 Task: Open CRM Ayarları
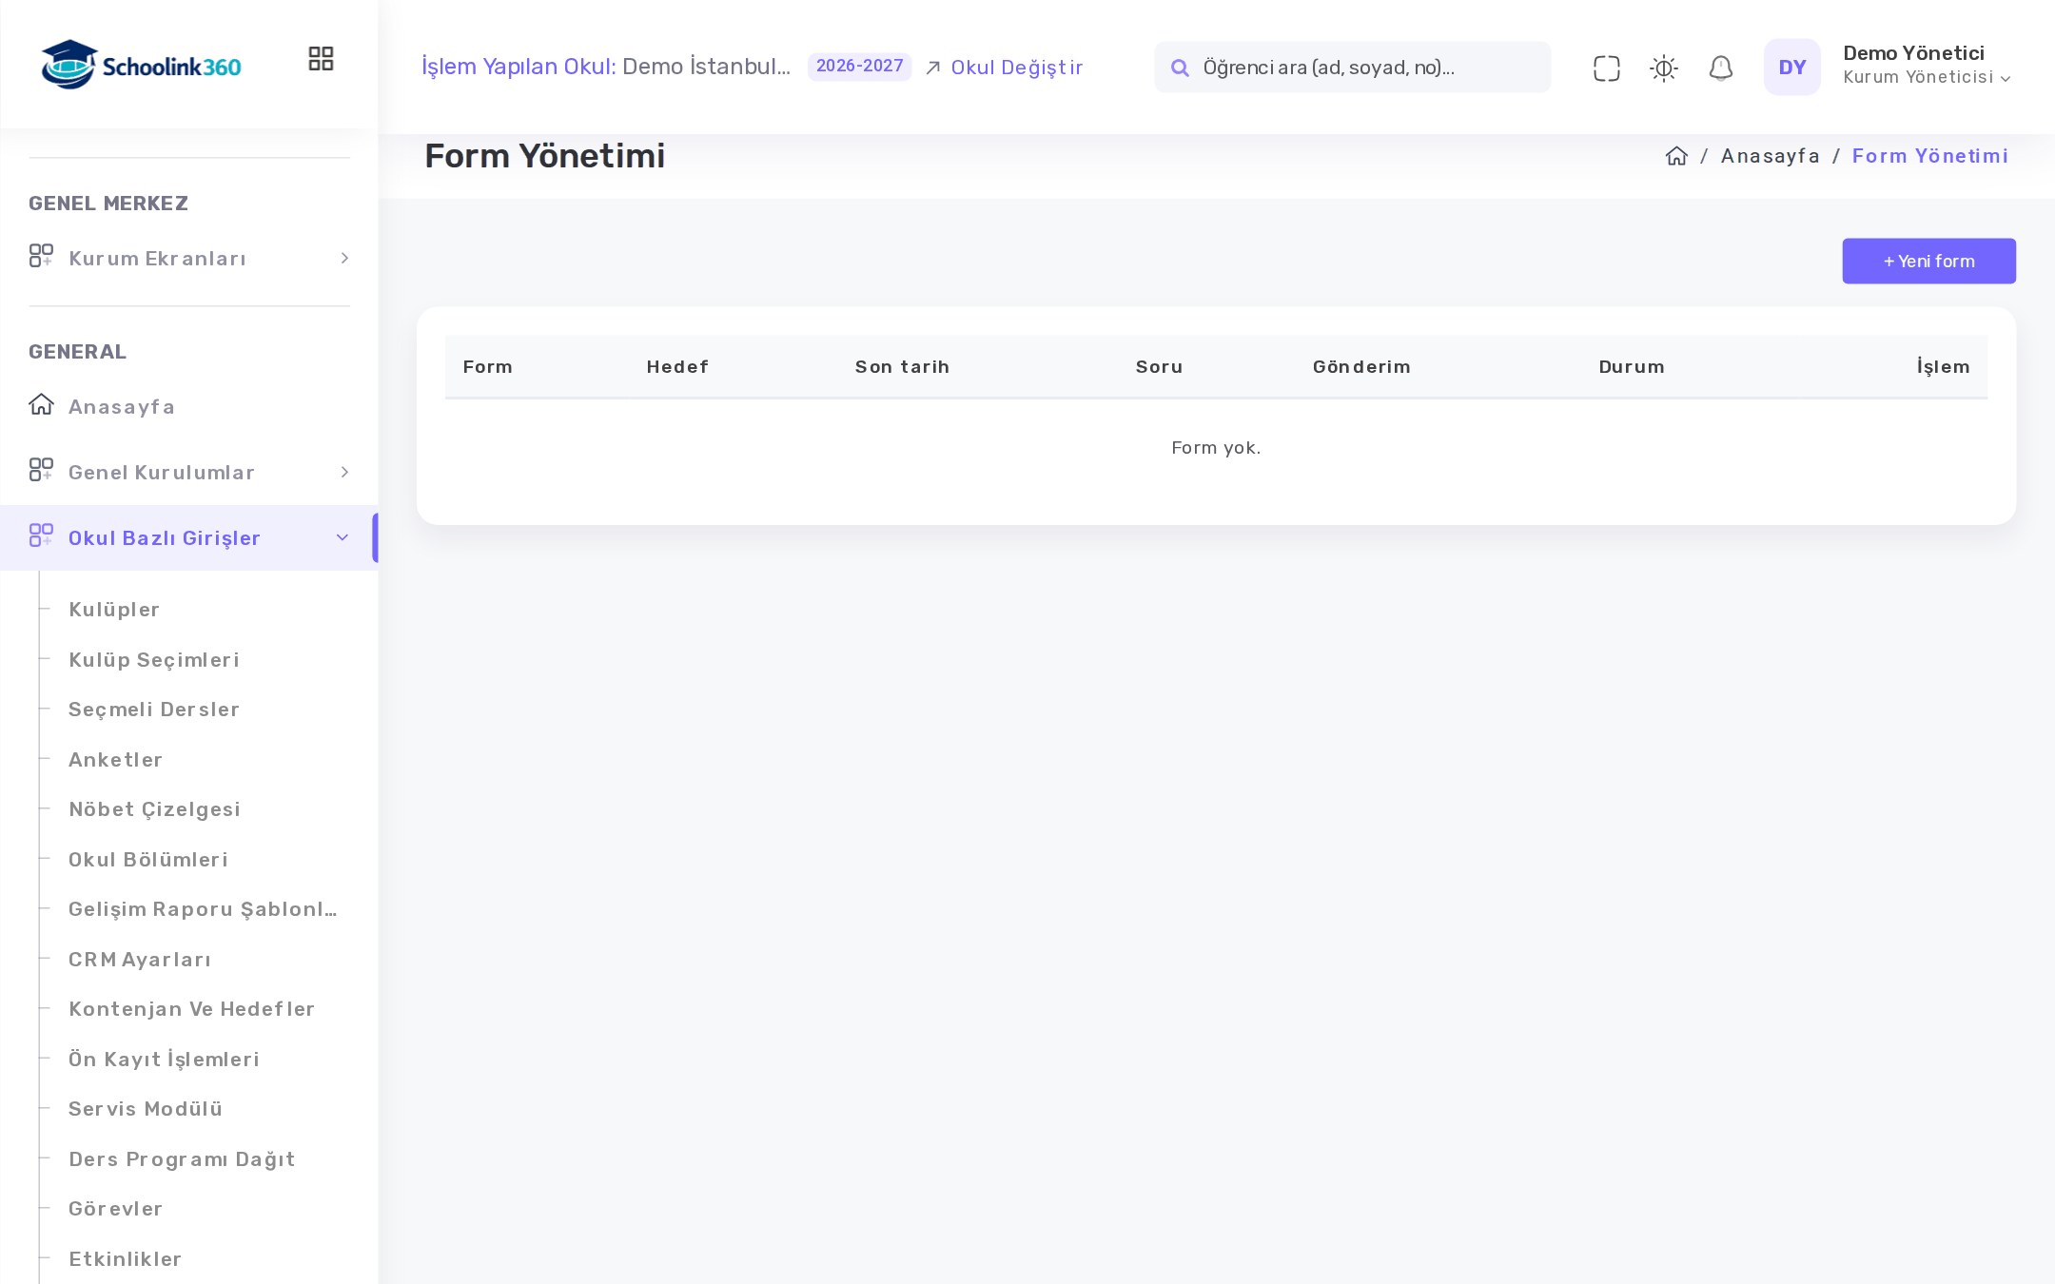coord(140,960)
